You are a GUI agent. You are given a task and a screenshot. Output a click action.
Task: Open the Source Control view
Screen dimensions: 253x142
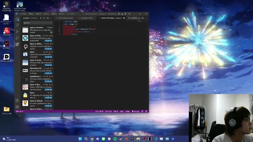click(17, 32)
